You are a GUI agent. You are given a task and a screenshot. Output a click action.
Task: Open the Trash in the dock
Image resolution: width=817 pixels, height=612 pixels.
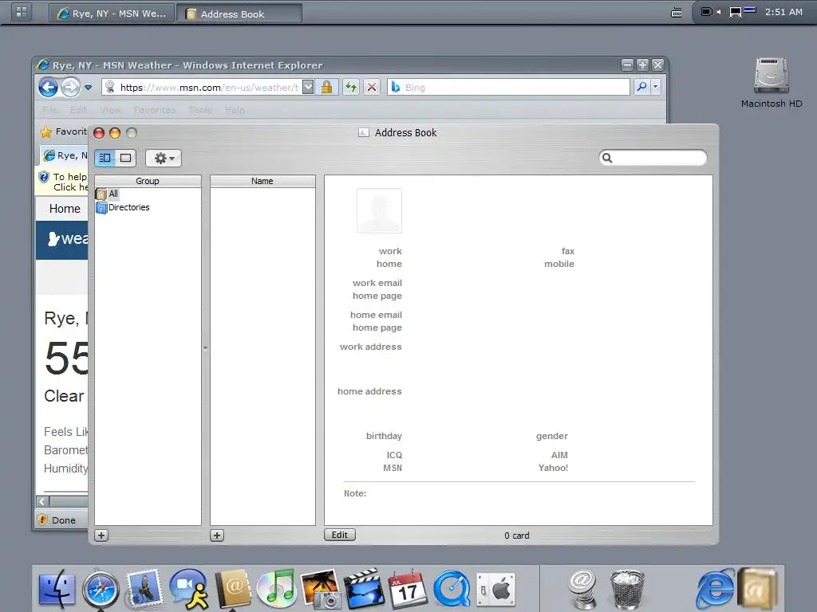coord(627,589)
